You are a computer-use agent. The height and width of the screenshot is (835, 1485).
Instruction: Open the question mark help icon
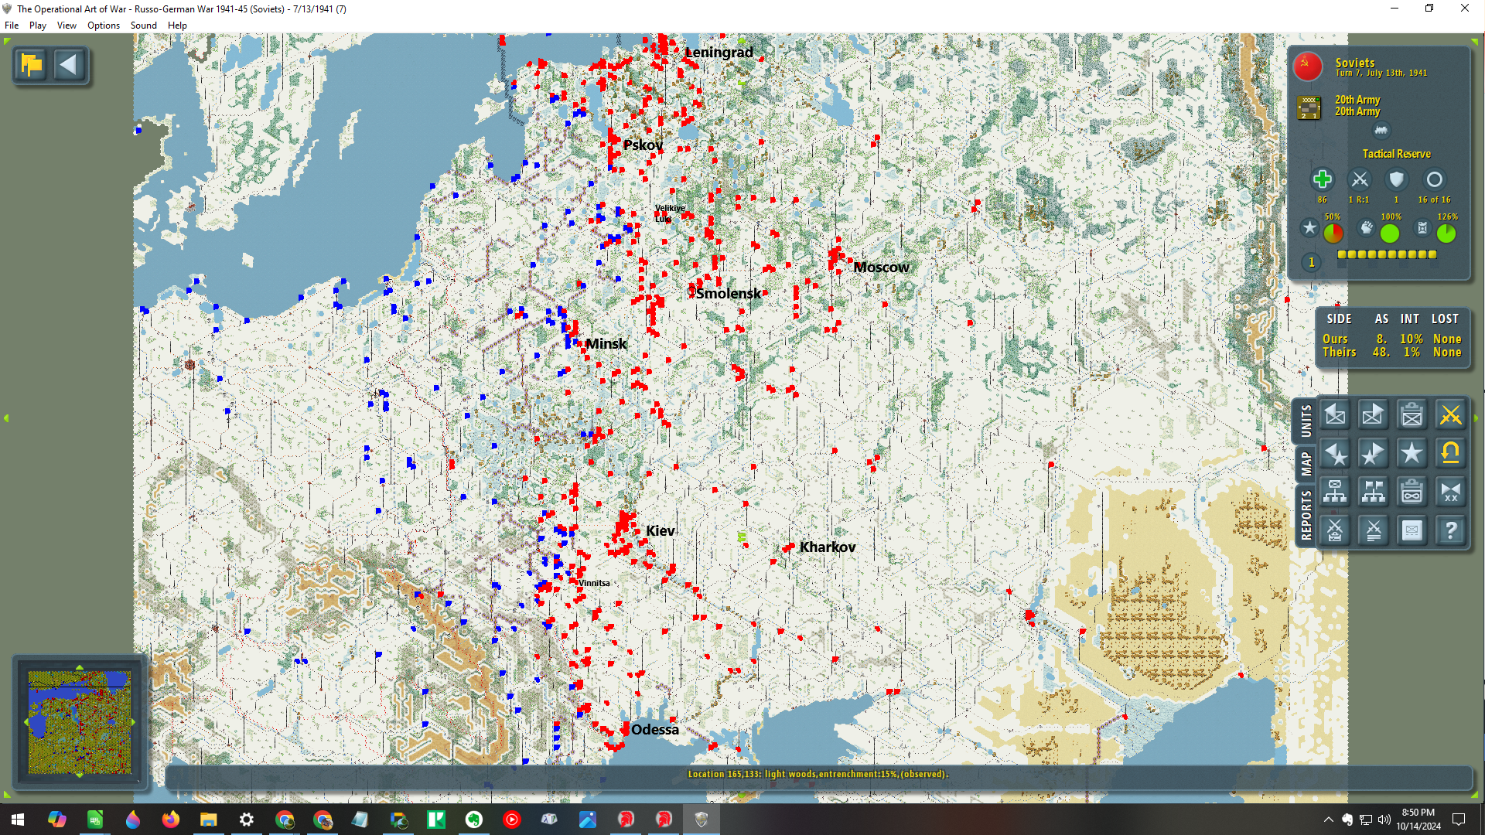pos(1450,530)
